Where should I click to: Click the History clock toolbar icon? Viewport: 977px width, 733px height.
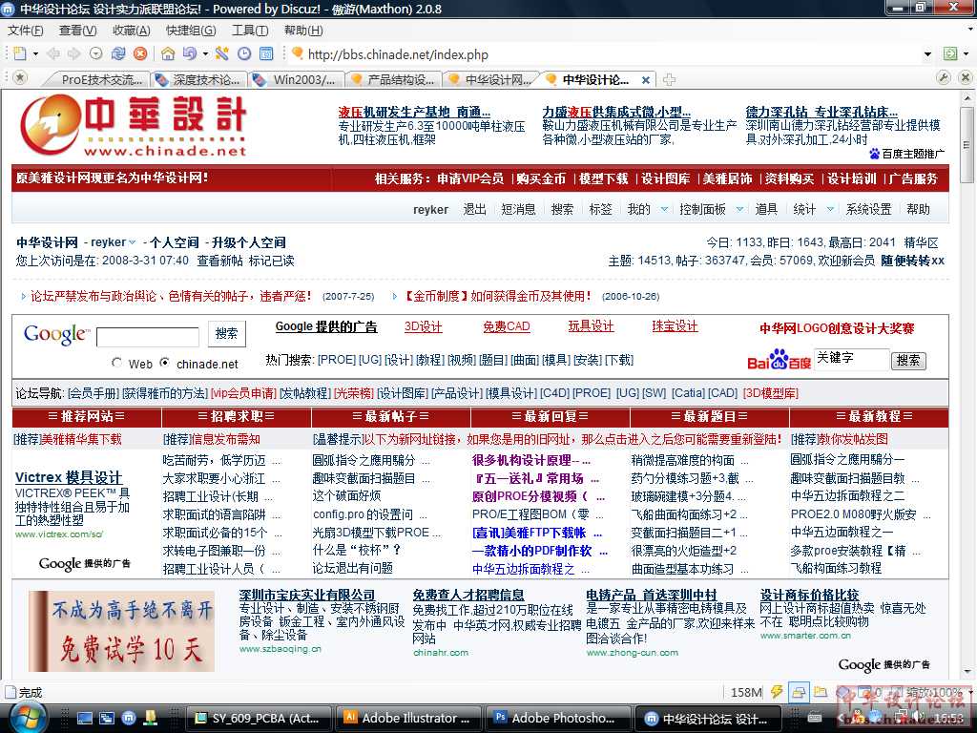tap(244, 53)
